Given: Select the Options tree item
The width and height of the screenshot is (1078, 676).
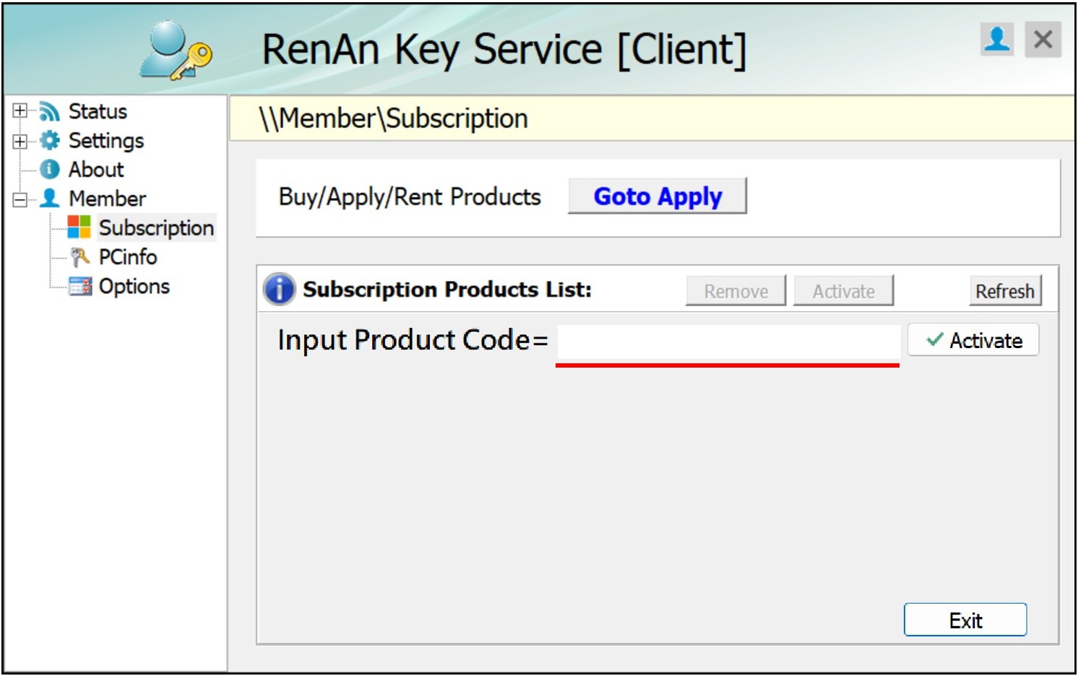Looking at the screenshot, I should [x=134, y=286].
